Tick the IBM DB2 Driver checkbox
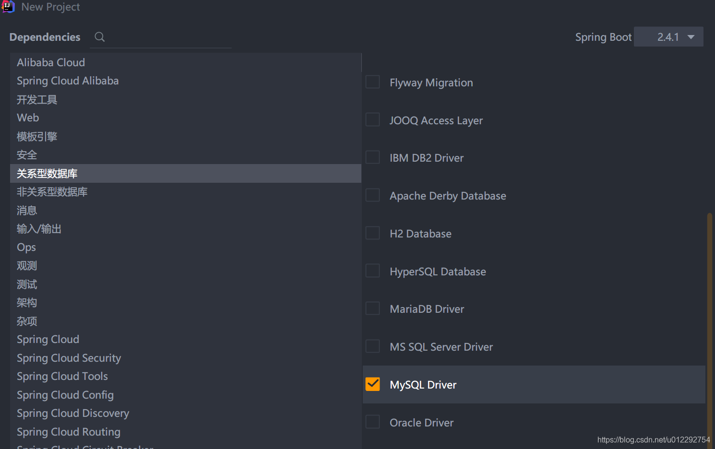This screenshot has height=449, width=715. click(373, 157)
